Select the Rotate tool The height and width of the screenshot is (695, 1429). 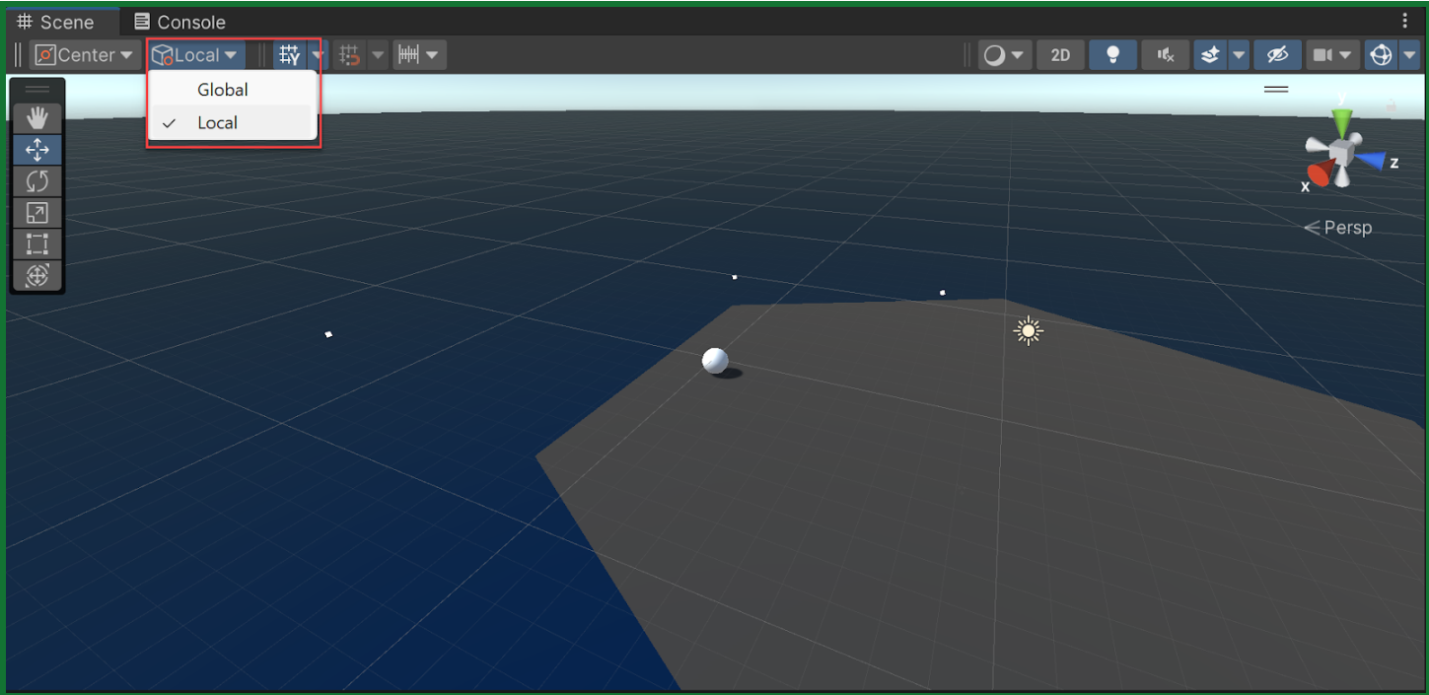tap(37, 181)
